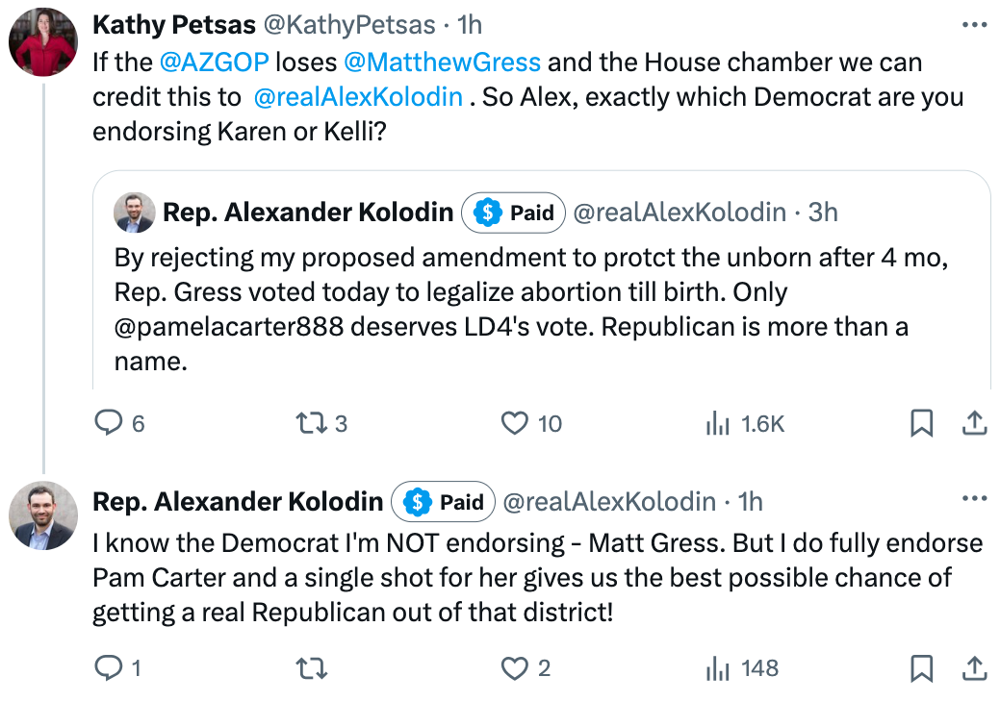The height and width of the screenshot is (702, 1000).
Task: Reply to Alexander Kolodin's reply tweet
Action: 108,668
